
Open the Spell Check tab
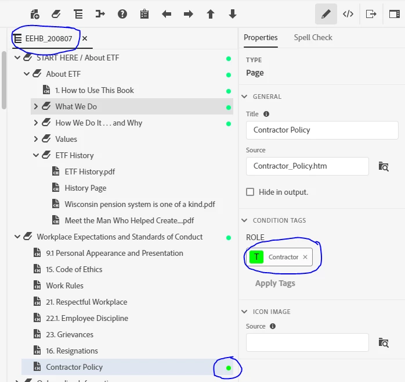point(313,38)
